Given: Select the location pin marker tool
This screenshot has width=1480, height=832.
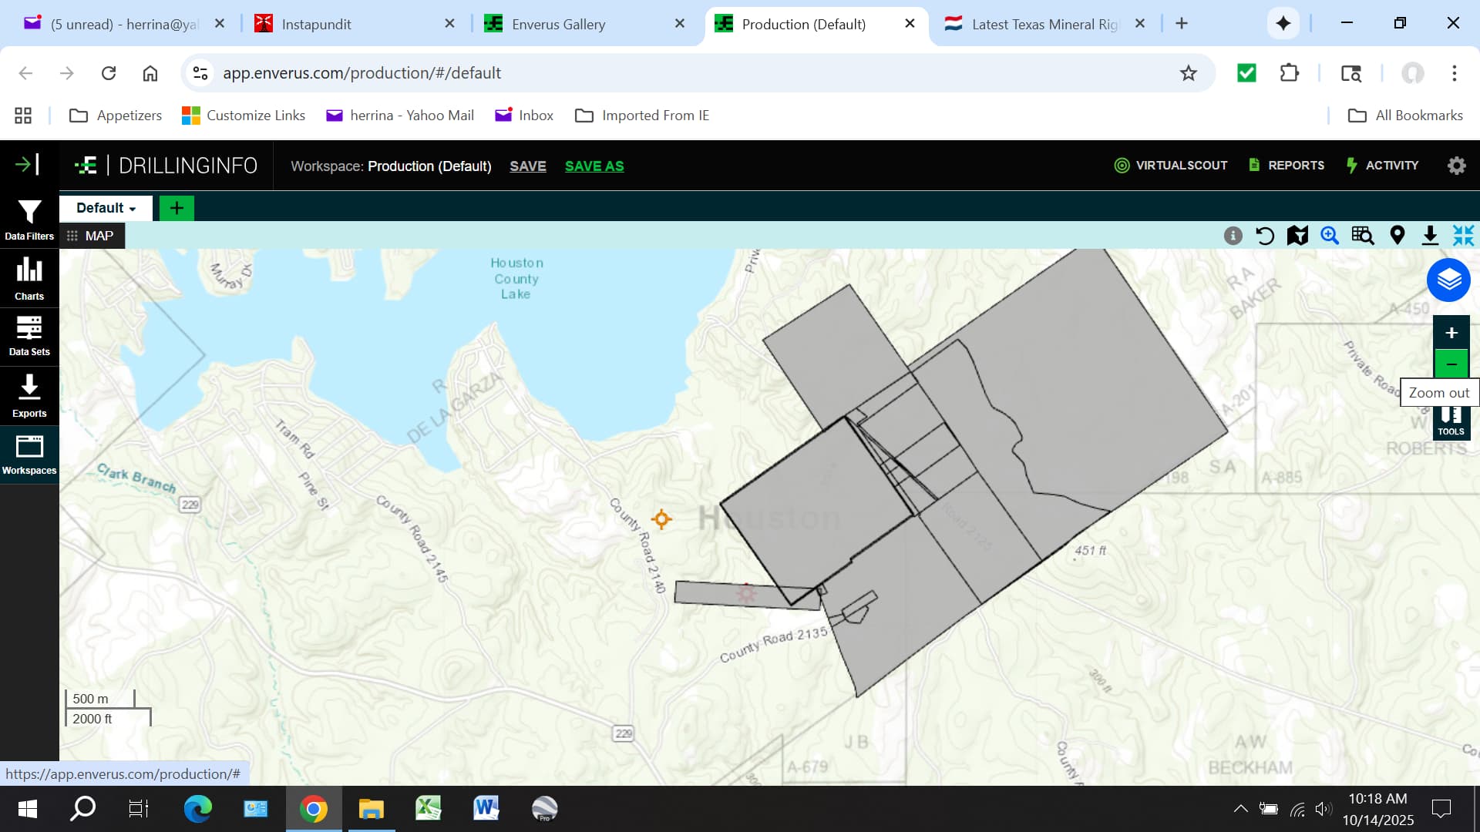Looking at the screenshot, I should 1397,236.
